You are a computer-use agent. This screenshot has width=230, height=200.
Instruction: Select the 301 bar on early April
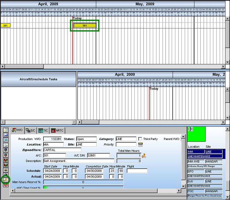pos(6,26)
